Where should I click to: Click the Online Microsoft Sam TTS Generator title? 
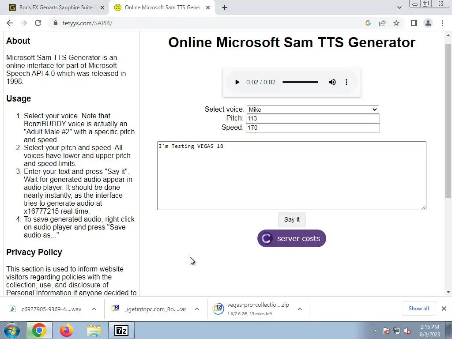click(292, 42)
